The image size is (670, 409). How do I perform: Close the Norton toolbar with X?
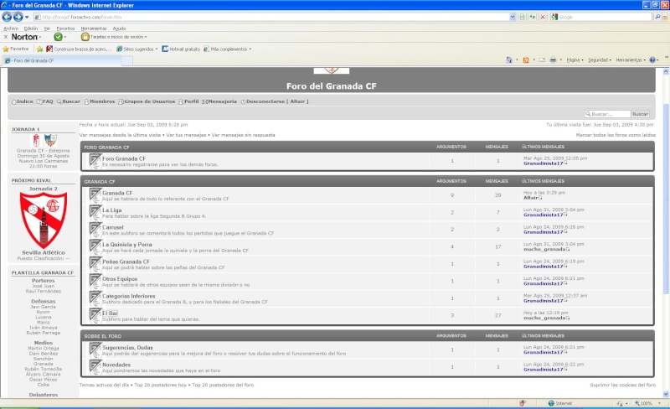point(6,37)
